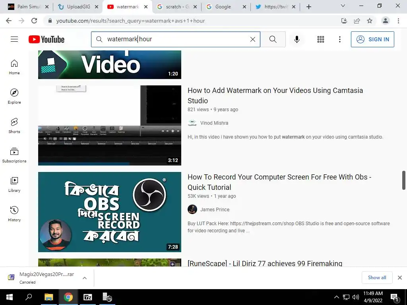407x305 pixels.
Task: Go to Home in sidebar
Action: (14, 67)
